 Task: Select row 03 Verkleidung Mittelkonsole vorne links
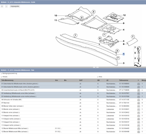click(73, 93)
